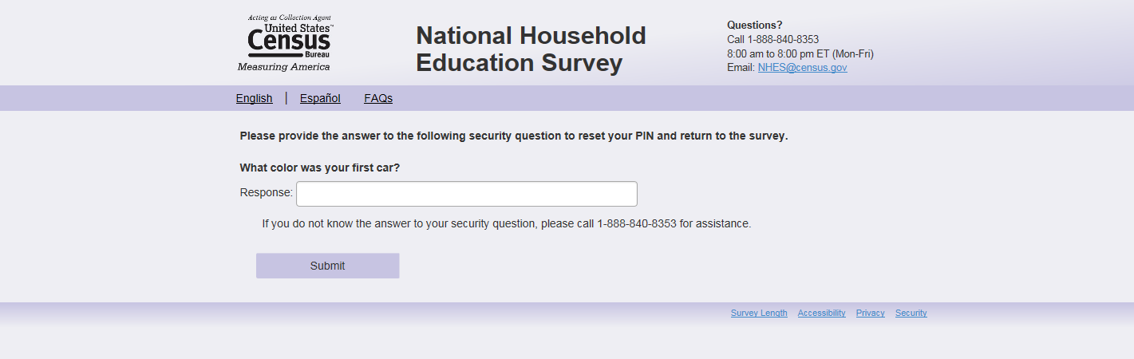The image size is (1134, 359).
Task: Switch the language to English
Action: point(254,98)
